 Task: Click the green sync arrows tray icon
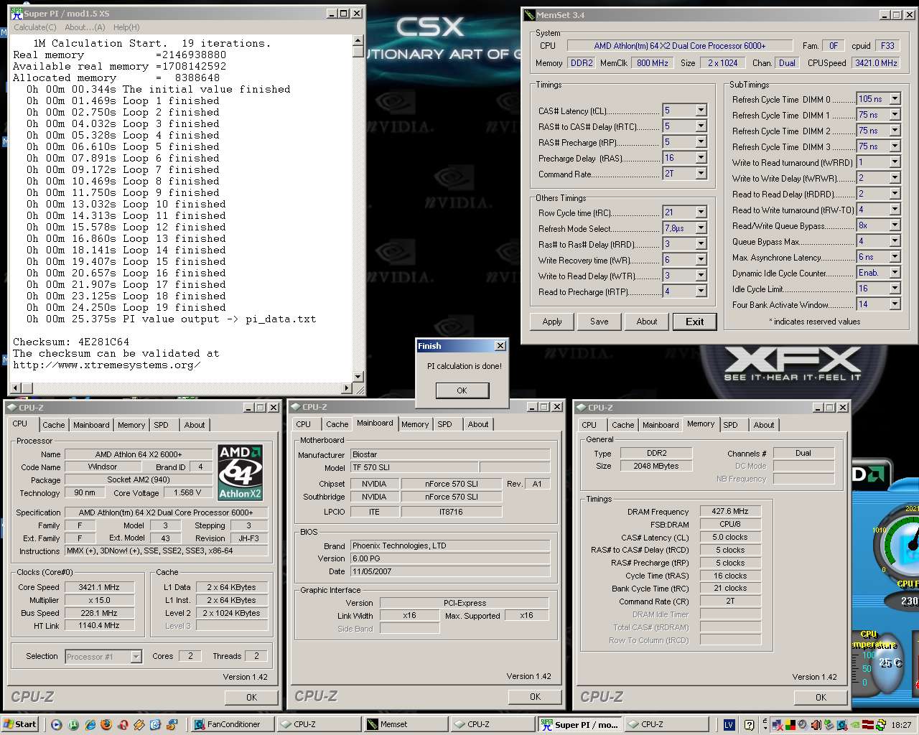[x=881, y=725]
